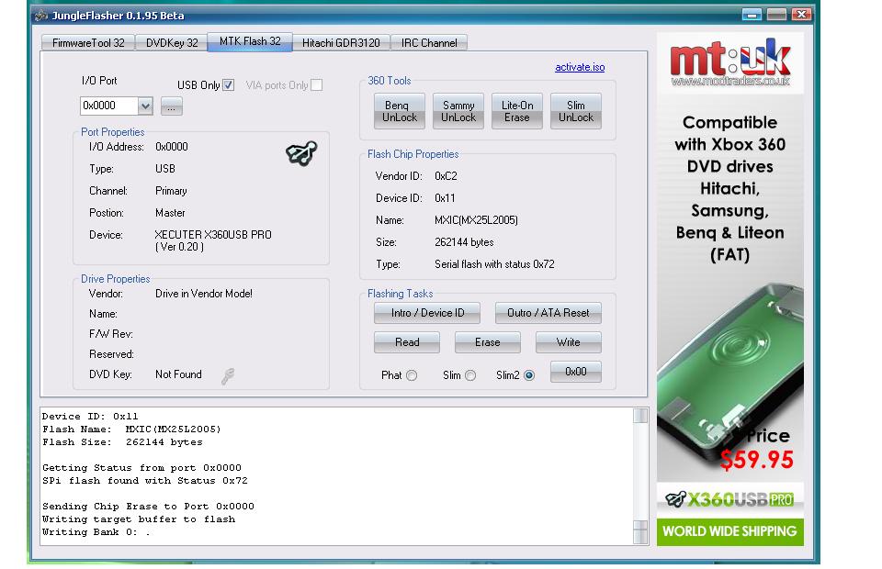882x569 pixels.
Task: Click the 'SPi flash found with Status 0x72' log line
Action: point(144,481)
